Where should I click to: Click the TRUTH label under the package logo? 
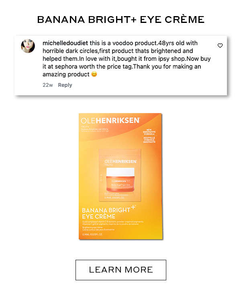(85, 127)
